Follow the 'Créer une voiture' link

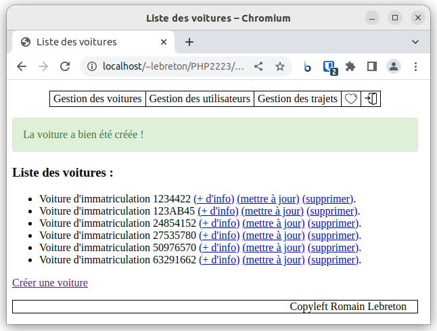50,283
